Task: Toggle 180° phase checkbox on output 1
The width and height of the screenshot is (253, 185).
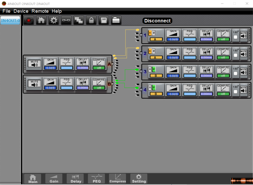Action: [235, 37]
